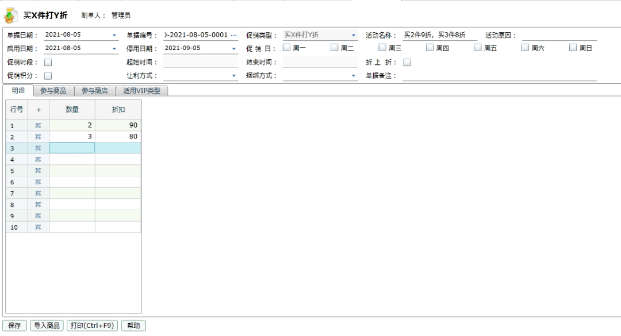
Task: Enable the 促销时段 checkbox
Action: pos(48,62)
